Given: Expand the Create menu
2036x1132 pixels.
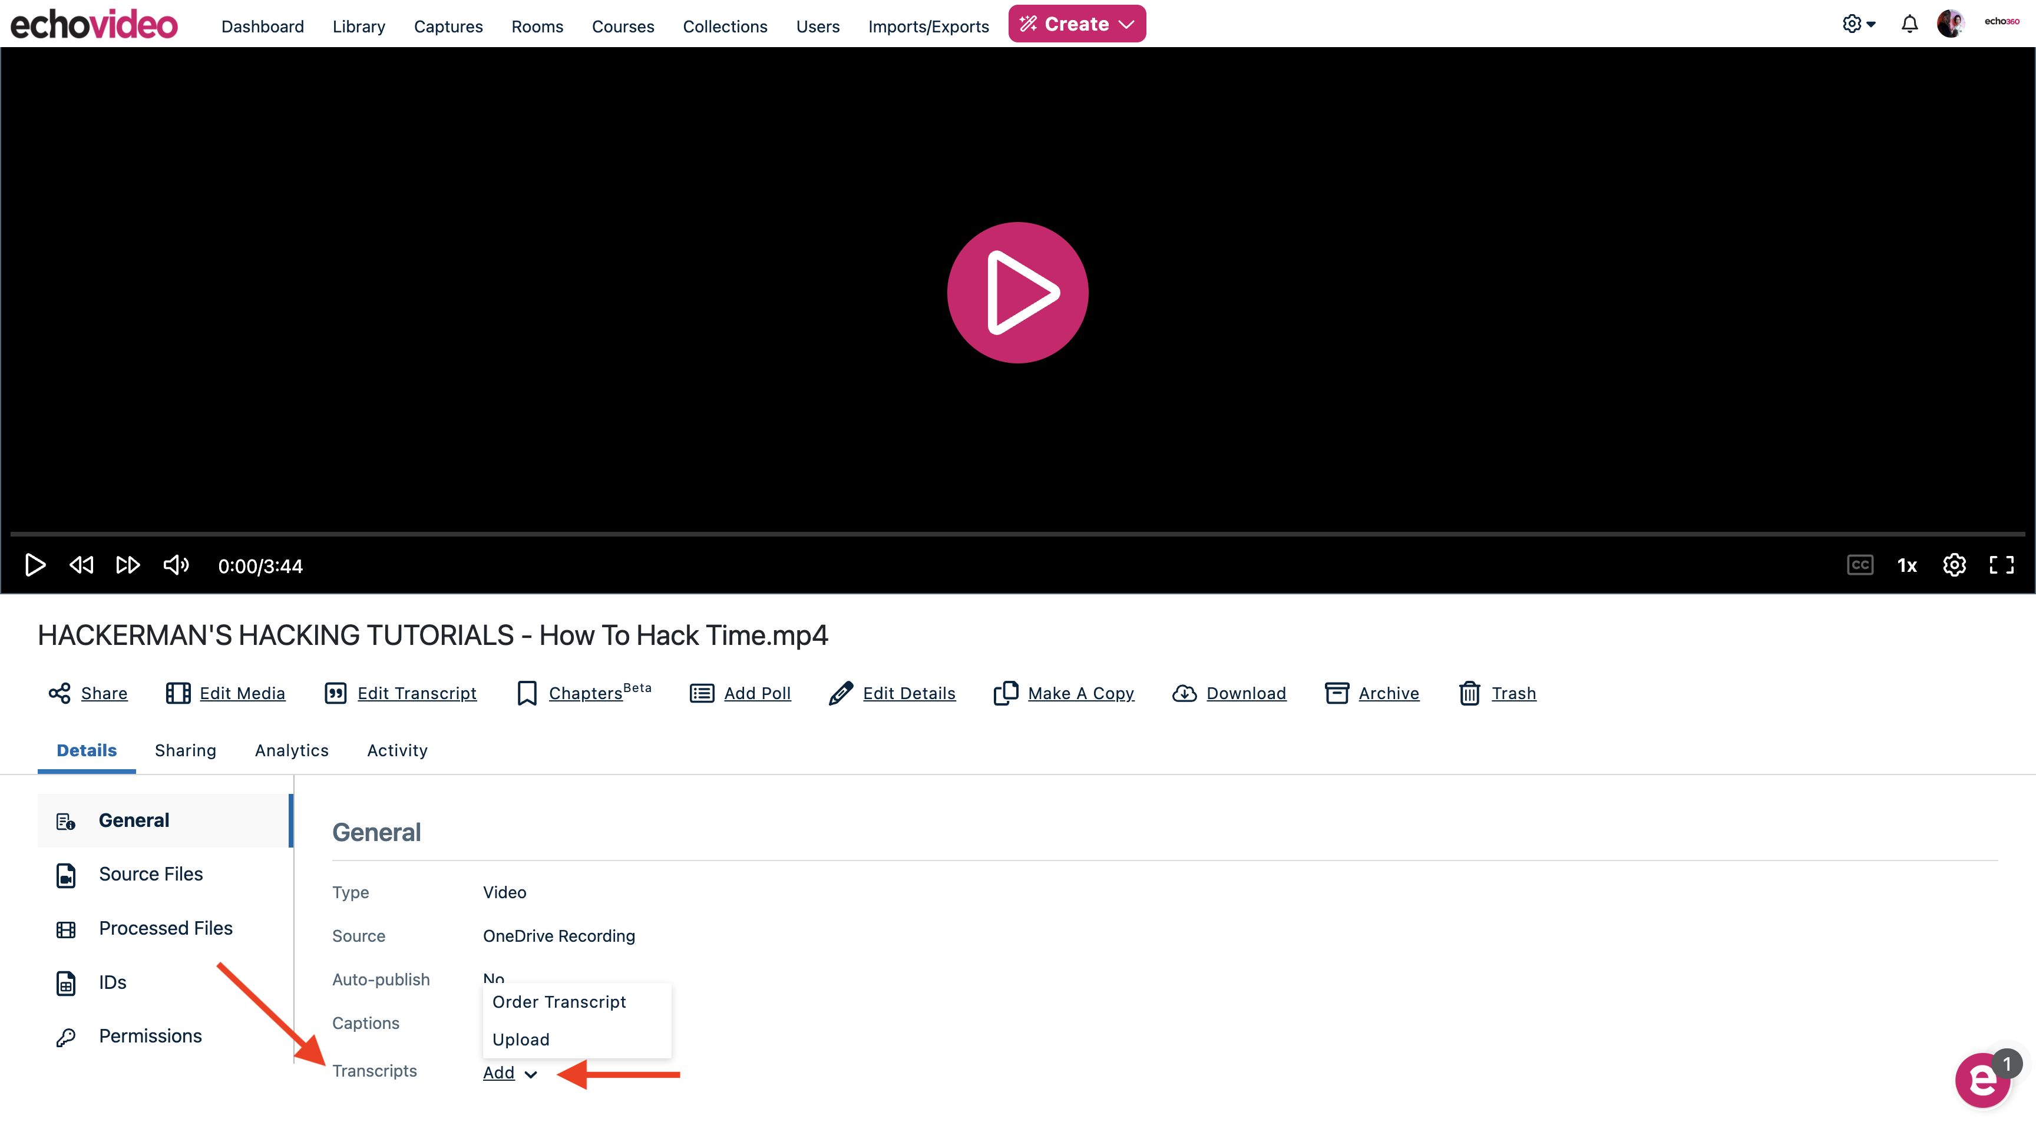Looking at the screenshot, I should [x=1076, y=23].
